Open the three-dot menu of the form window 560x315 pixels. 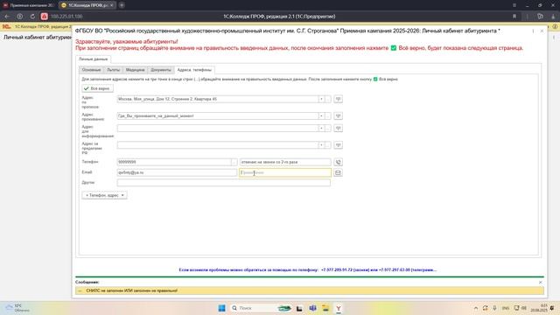[533, 31]
